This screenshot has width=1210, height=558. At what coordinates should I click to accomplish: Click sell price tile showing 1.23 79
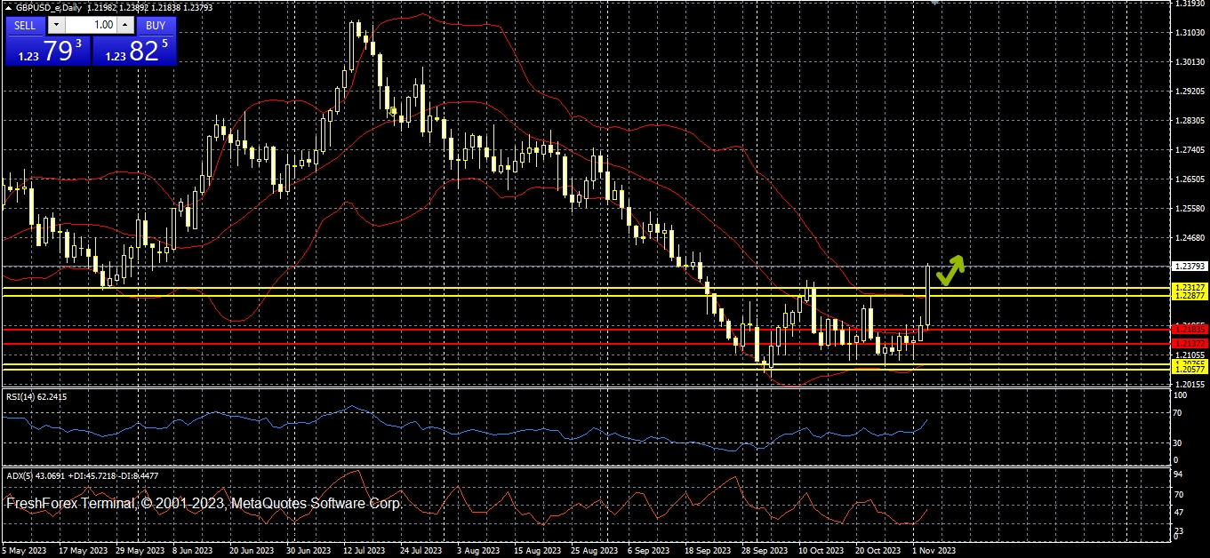click(48, 52)
